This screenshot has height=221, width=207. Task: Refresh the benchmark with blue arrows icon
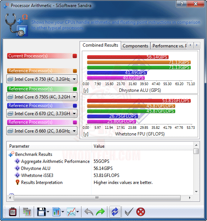[115, 211]
